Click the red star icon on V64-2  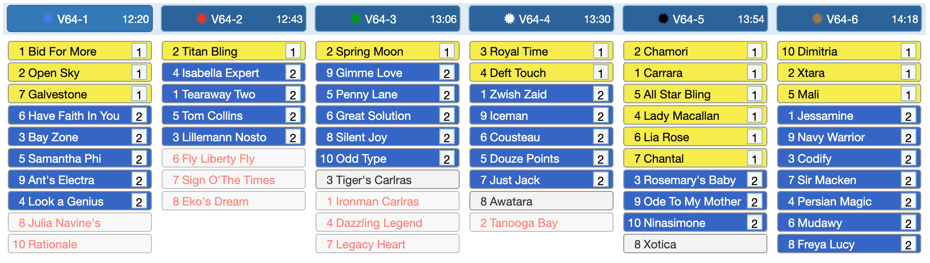coord(202,19)
